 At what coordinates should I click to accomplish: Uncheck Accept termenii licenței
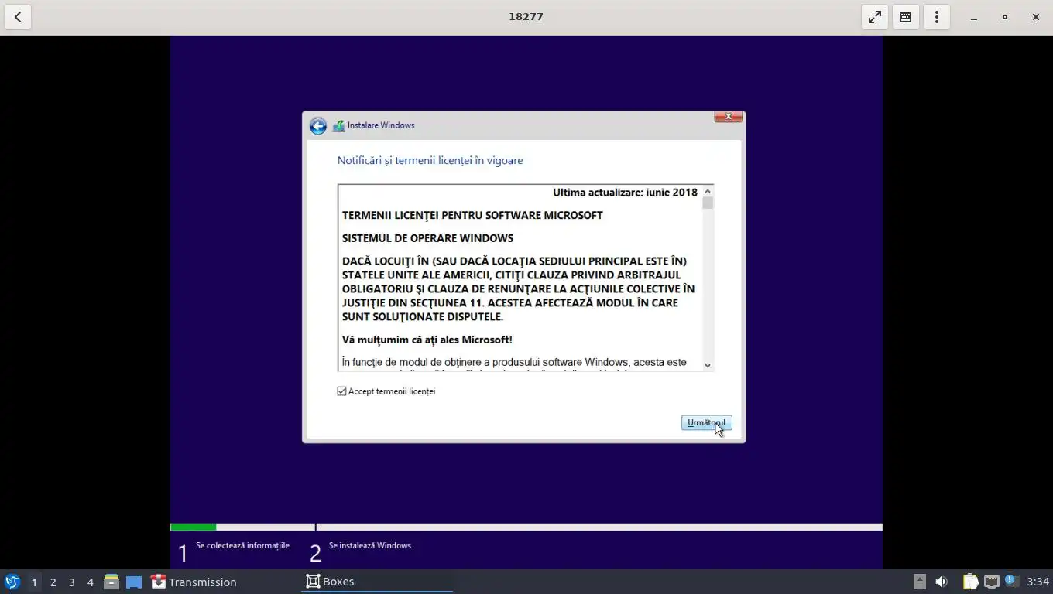tap(341, 391)
